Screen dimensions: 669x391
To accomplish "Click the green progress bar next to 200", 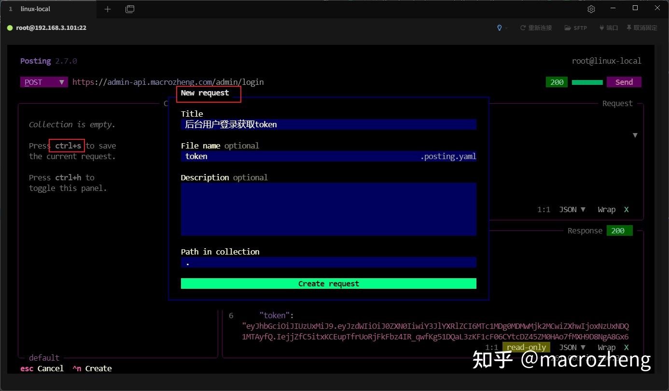I will pyautogui.click(x=587, y=82).
